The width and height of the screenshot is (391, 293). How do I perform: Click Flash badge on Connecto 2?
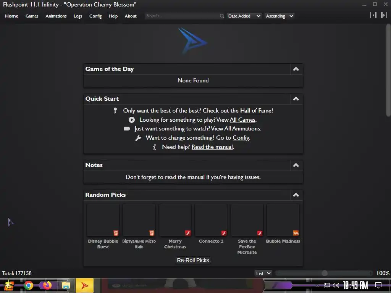click(x=224, y=233)
